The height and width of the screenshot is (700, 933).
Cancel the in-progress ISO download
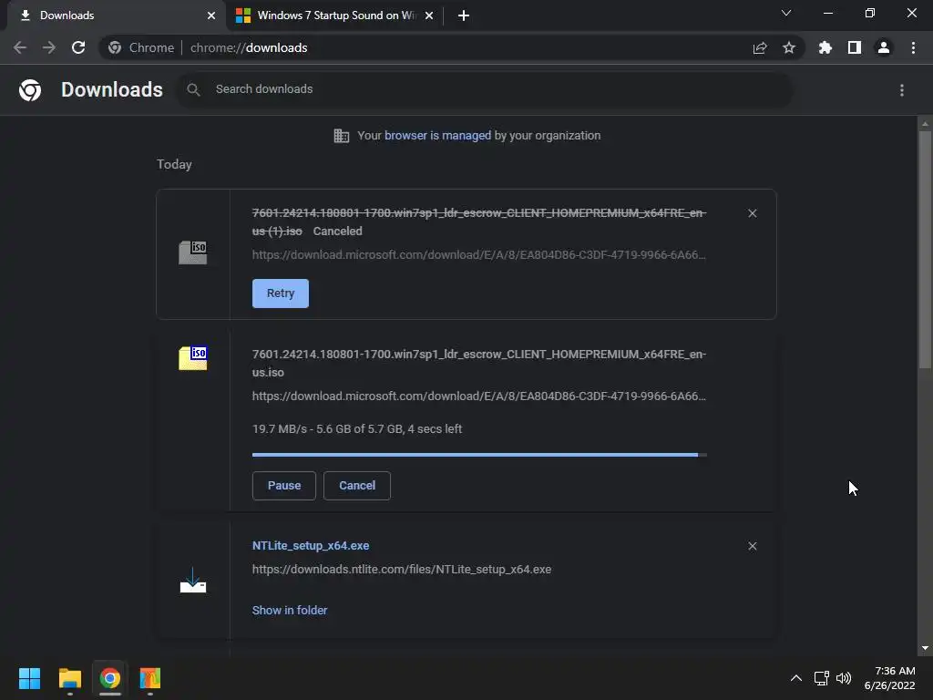(357, 486)
